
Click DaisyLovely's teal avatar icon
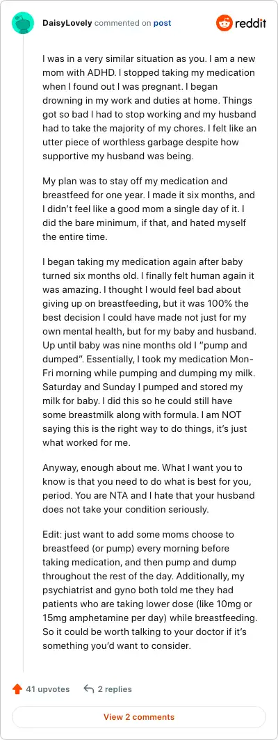coord(23,23)
